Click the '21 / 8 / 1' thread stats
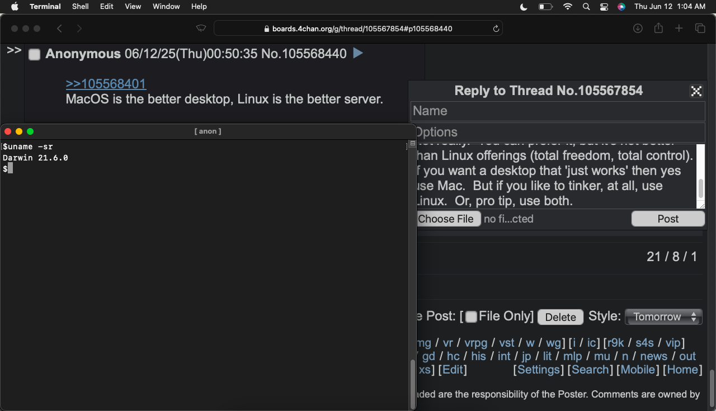Viewport: 716px width, 411px height. click(672, 257)
